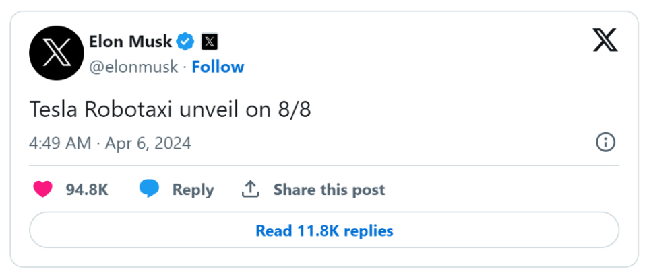Click the Reply text label

pyautogui.click(x=193, y=190)
